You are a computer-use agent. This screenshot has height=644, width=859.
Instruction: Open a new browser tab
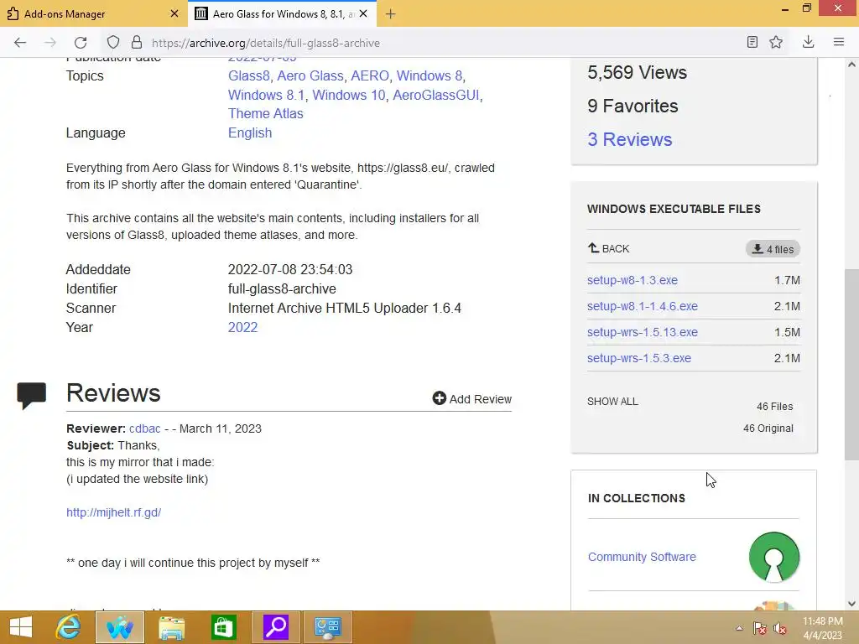(x=390, y=14)
